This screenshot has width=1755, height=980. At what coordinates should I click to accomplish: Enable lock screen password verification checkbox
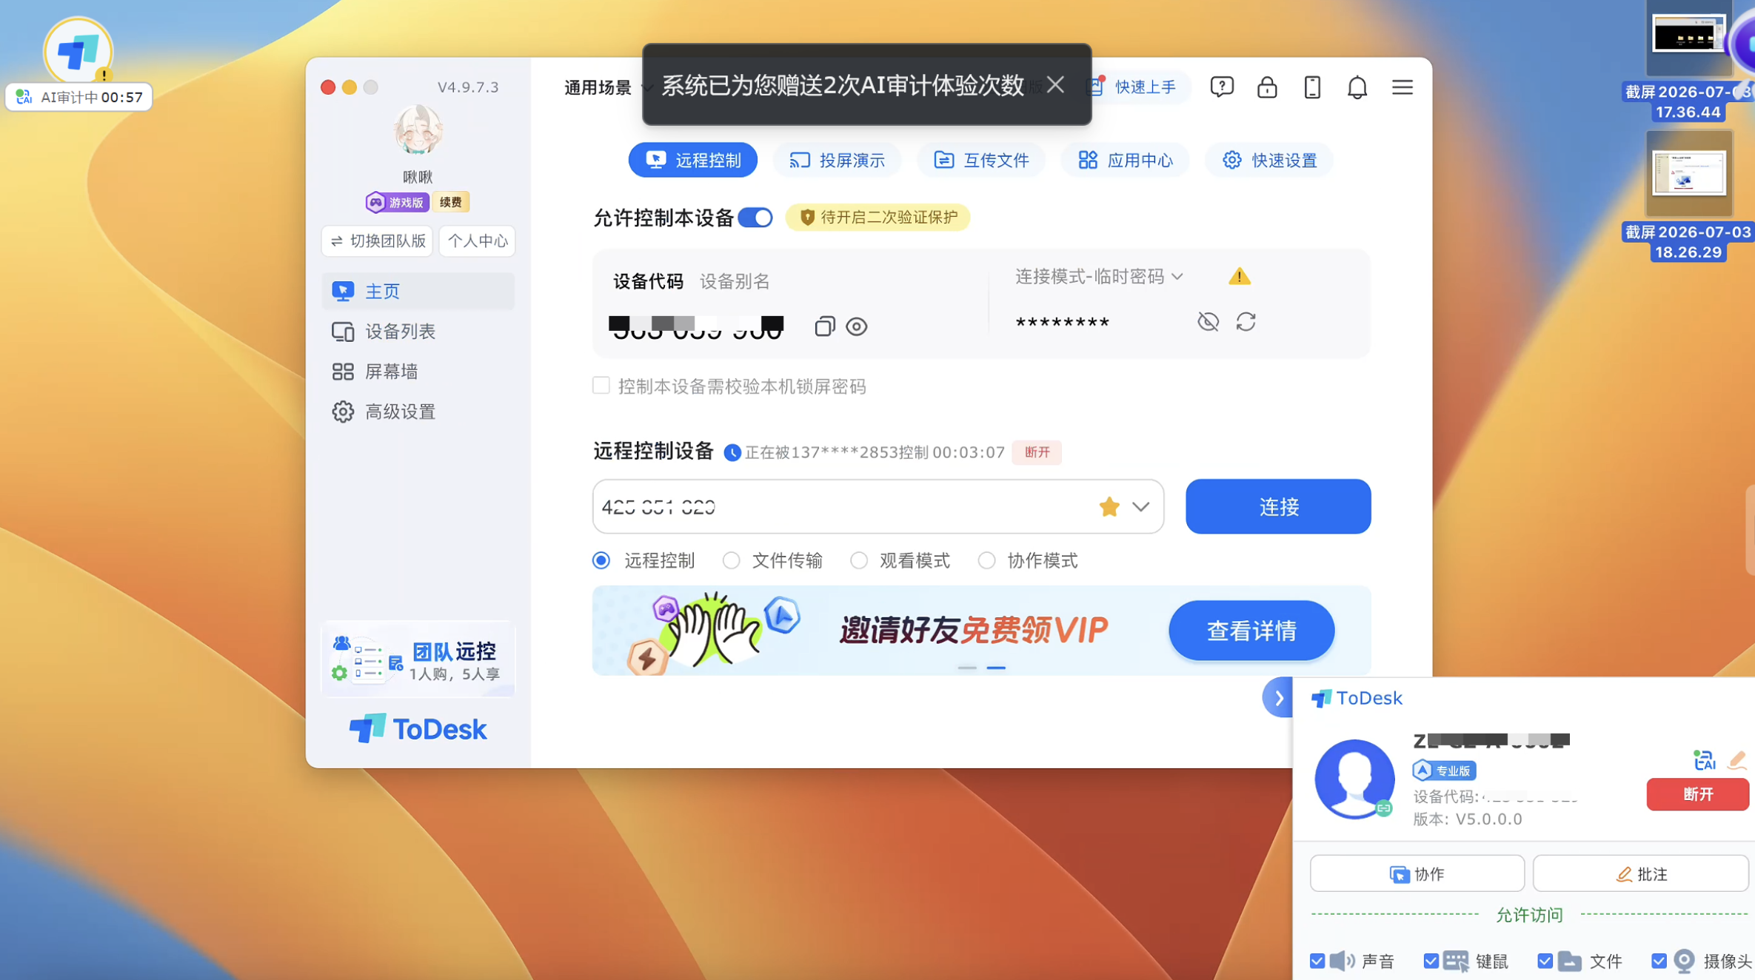601,386
